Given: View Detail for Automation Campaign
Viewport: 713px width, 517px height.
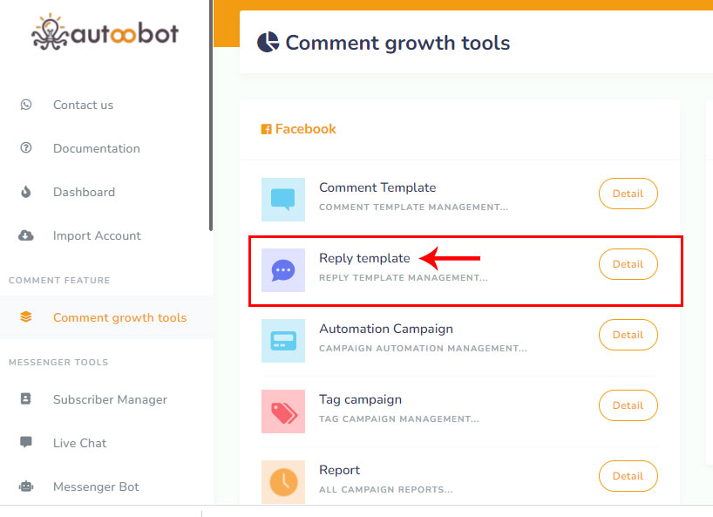Looking at the screenshot, I should click(x=628, y=335).
